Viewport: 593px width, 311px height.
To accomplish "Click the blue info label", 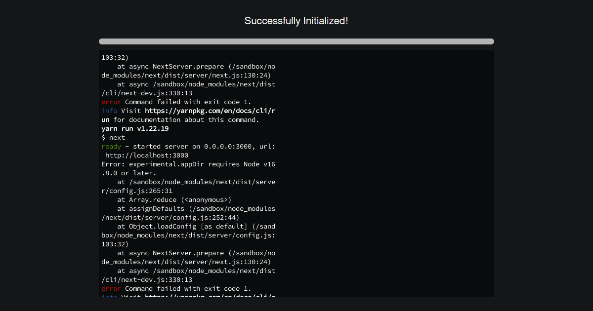I will point(109,111).
